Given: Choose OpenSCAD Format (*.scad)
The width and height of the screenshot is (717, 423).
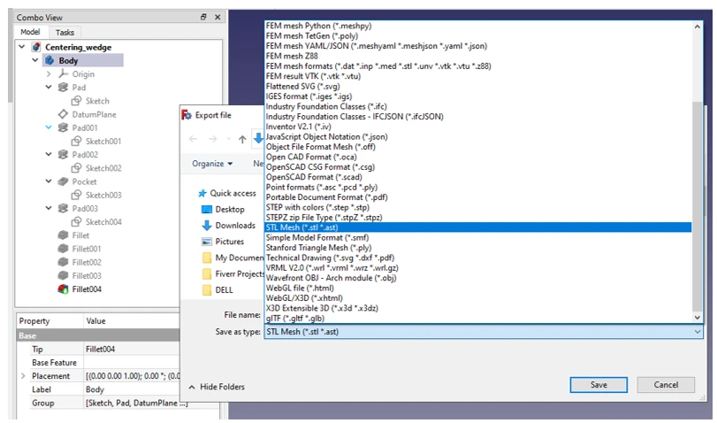Looking at the screenshot, I should pyautogui.click(x=477, y=177).
